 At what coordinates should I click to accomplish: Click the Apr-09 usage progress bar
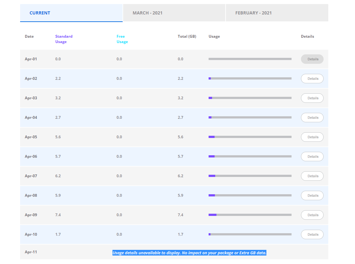[250, 215]
